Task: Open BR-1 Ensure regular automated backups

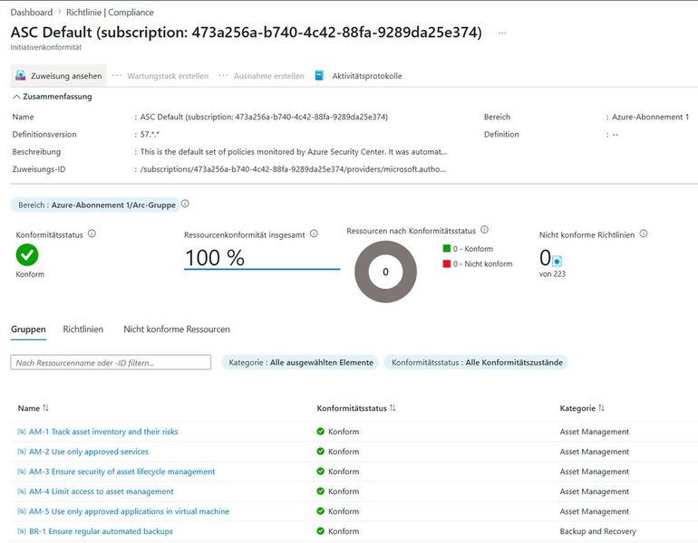Action: (x=101, y=531)
